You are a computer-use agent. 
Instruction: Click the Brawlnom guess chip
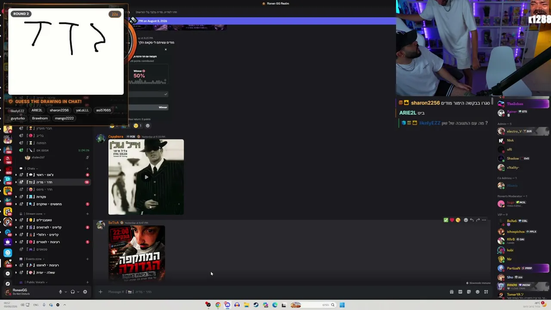point(40,118)
